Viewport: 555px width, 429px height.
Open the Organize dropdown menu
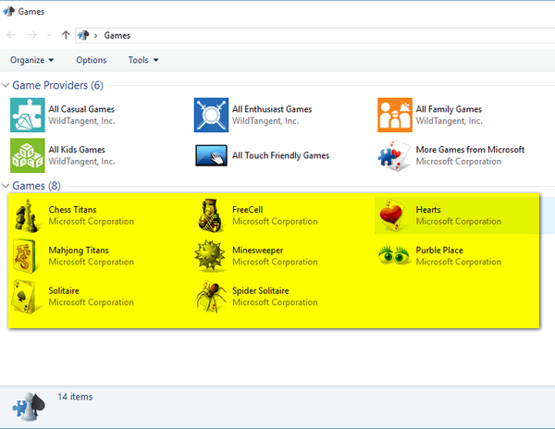coord(31,60)
